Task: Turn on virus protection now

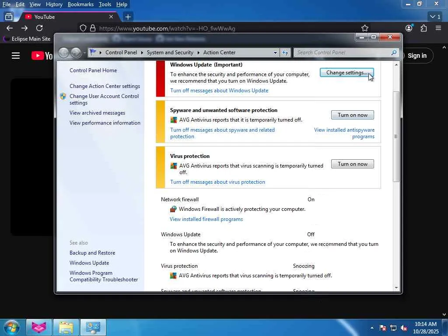Action: 352,164
